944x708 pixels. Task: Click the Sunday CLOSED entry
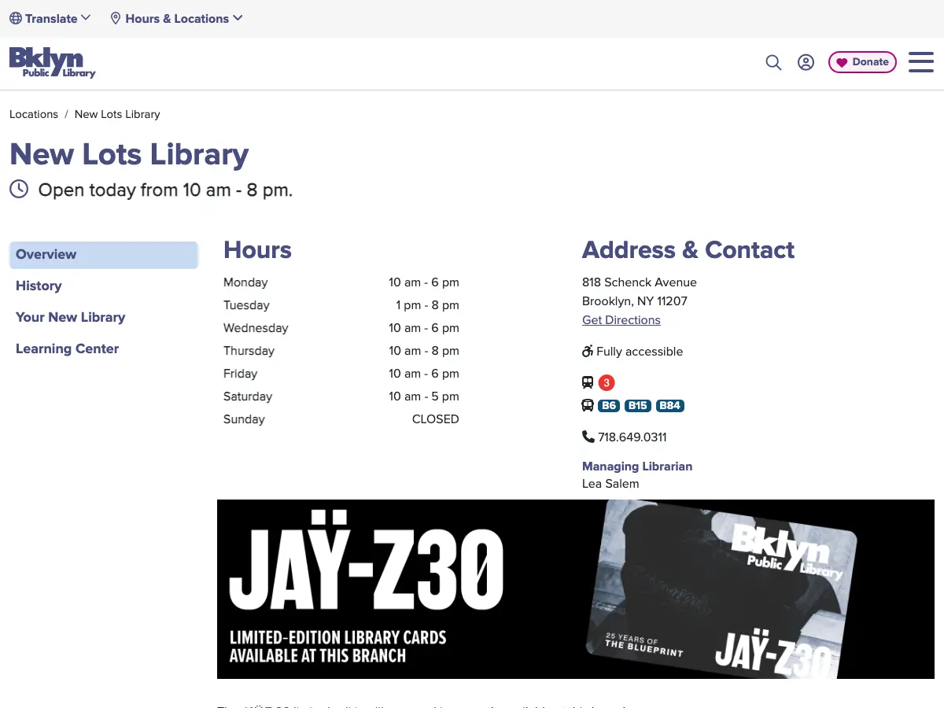[x=436, y=419]
